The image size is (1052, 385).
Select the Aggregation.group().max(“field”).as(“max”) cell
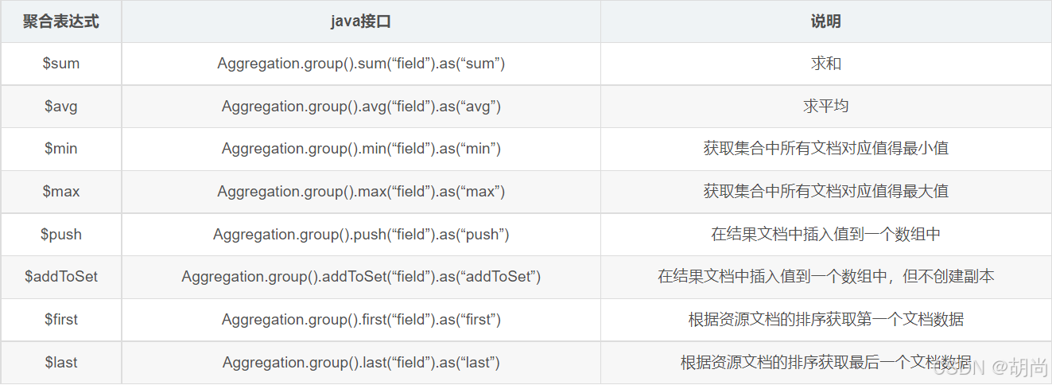click(361, 192)
